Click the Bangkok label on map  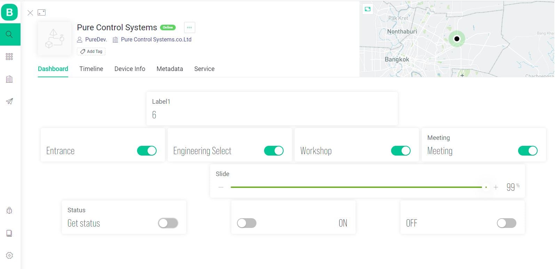397,60
